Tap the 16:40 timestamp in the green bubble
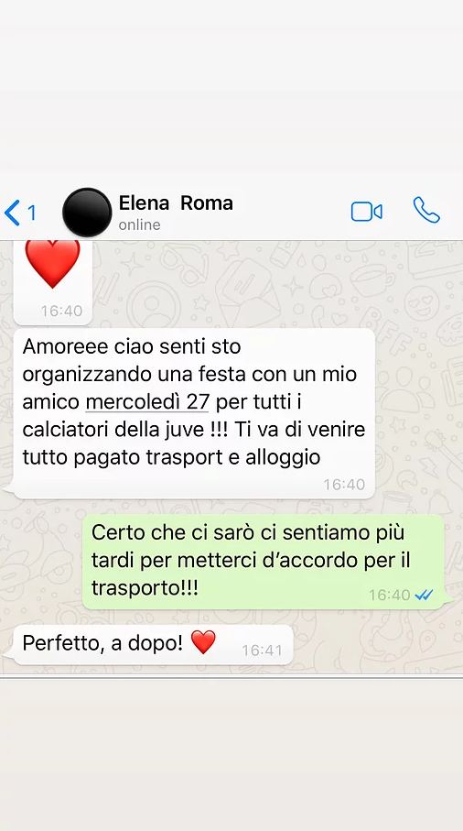Viewport: 463px width, 831px height. tap(390, 596)
